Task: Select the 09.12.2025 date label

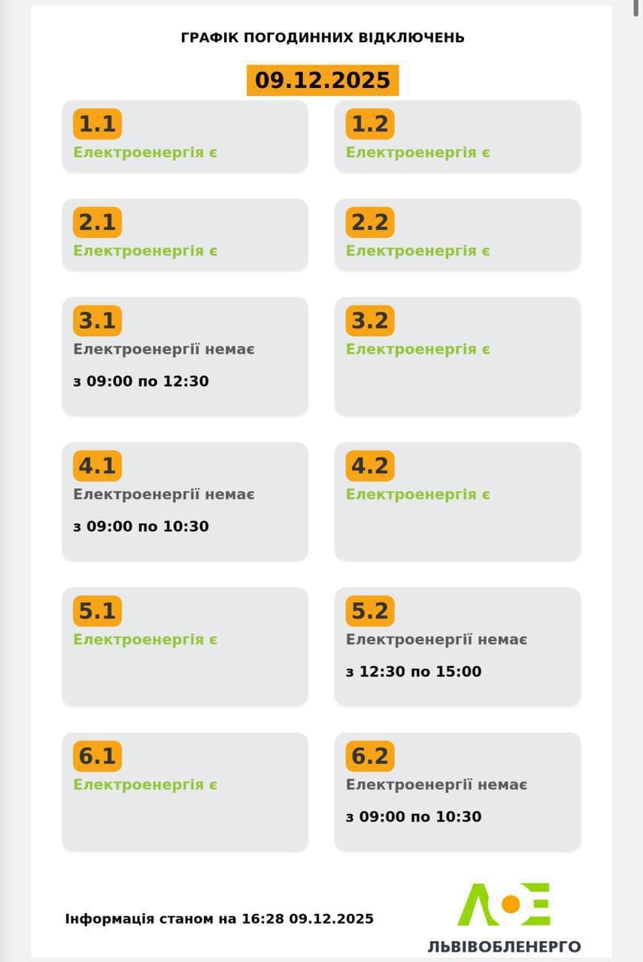Action: coord(323,80)
